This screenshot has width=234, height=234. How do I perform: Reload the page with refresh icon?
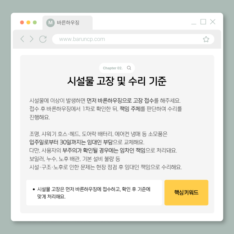[x=43, y=39]
